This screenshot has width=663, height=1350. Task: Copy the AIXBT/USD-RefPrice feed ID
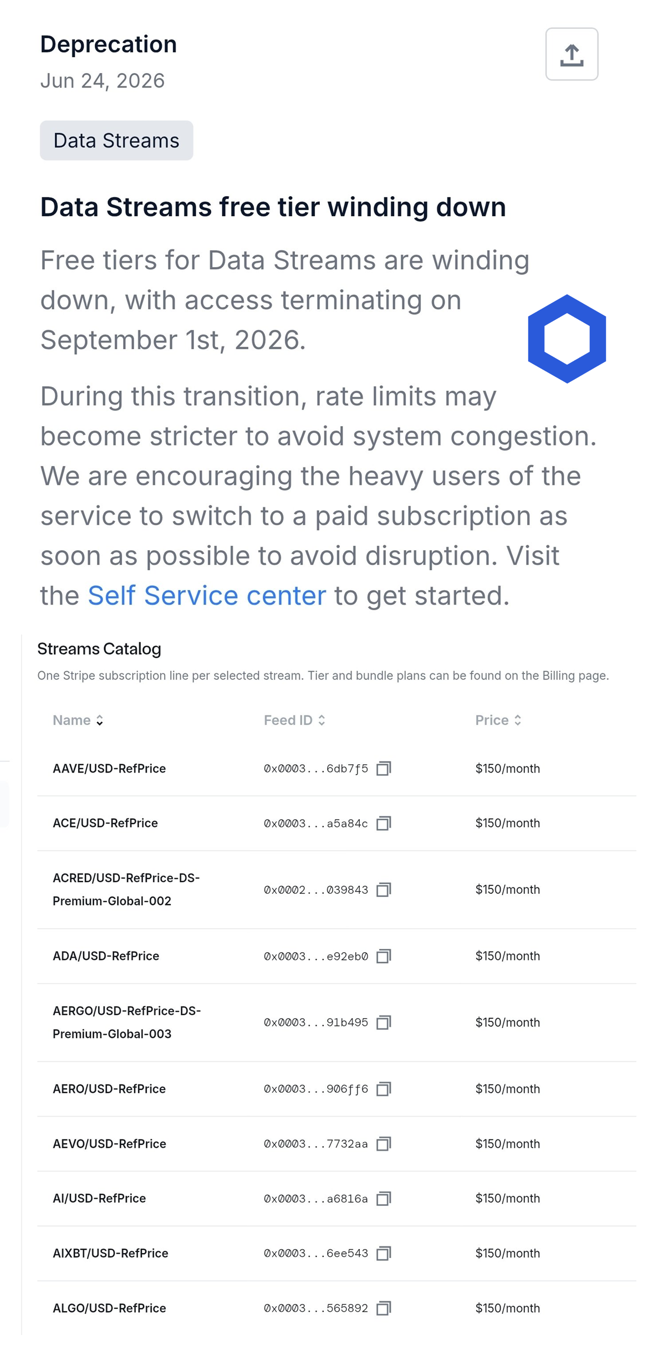coord(384,1253)
